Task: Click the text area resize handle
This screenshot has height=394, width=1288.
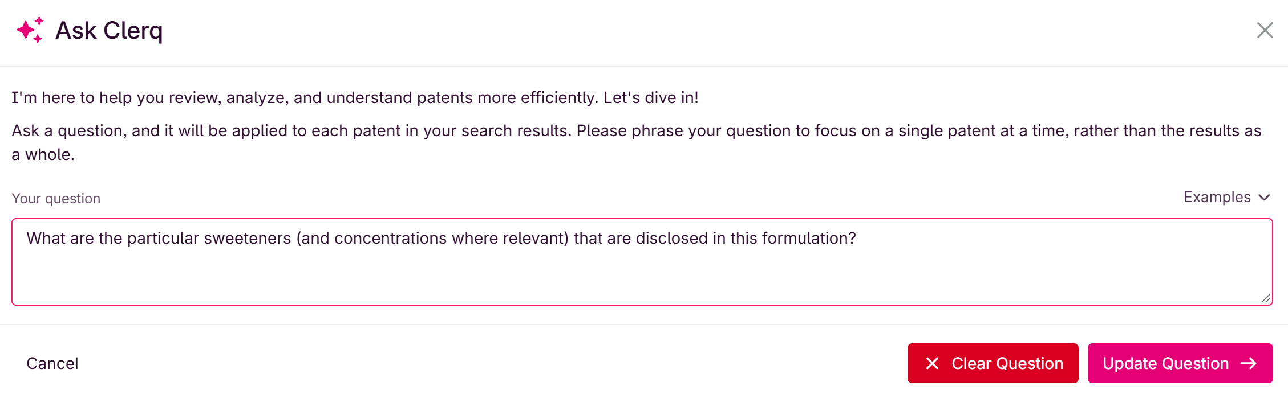Action: [x=1265, y=298]
